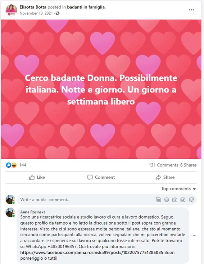Screen dimensions: 204x264
Task: View the 131 Comments
Action: 163,165
